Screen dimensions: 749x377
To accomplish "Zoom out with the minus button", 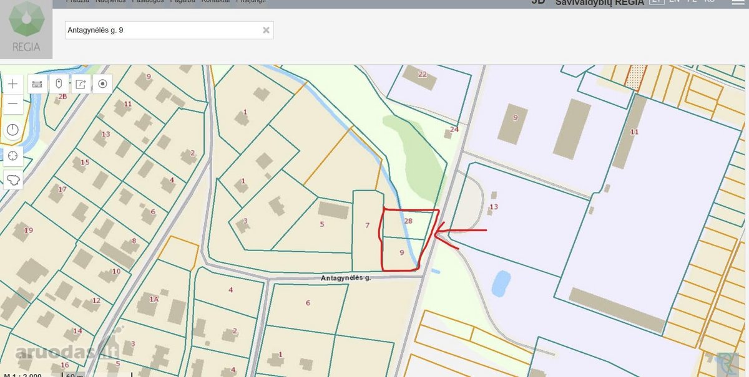I will point(13,105).
